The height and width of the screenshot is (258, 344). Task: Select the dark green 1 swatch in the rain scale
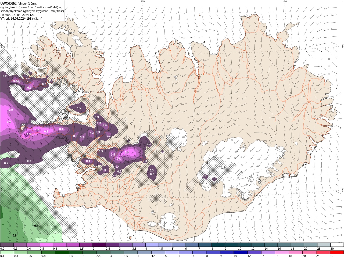[x=62, y=252]
